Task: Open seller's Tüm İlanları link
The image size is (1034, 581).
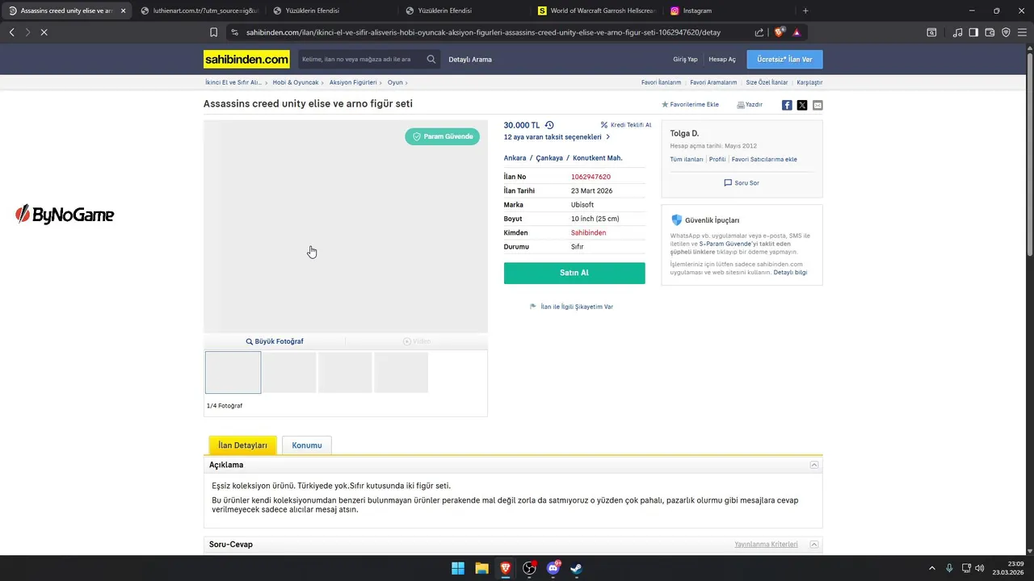Action: (687, 159)
